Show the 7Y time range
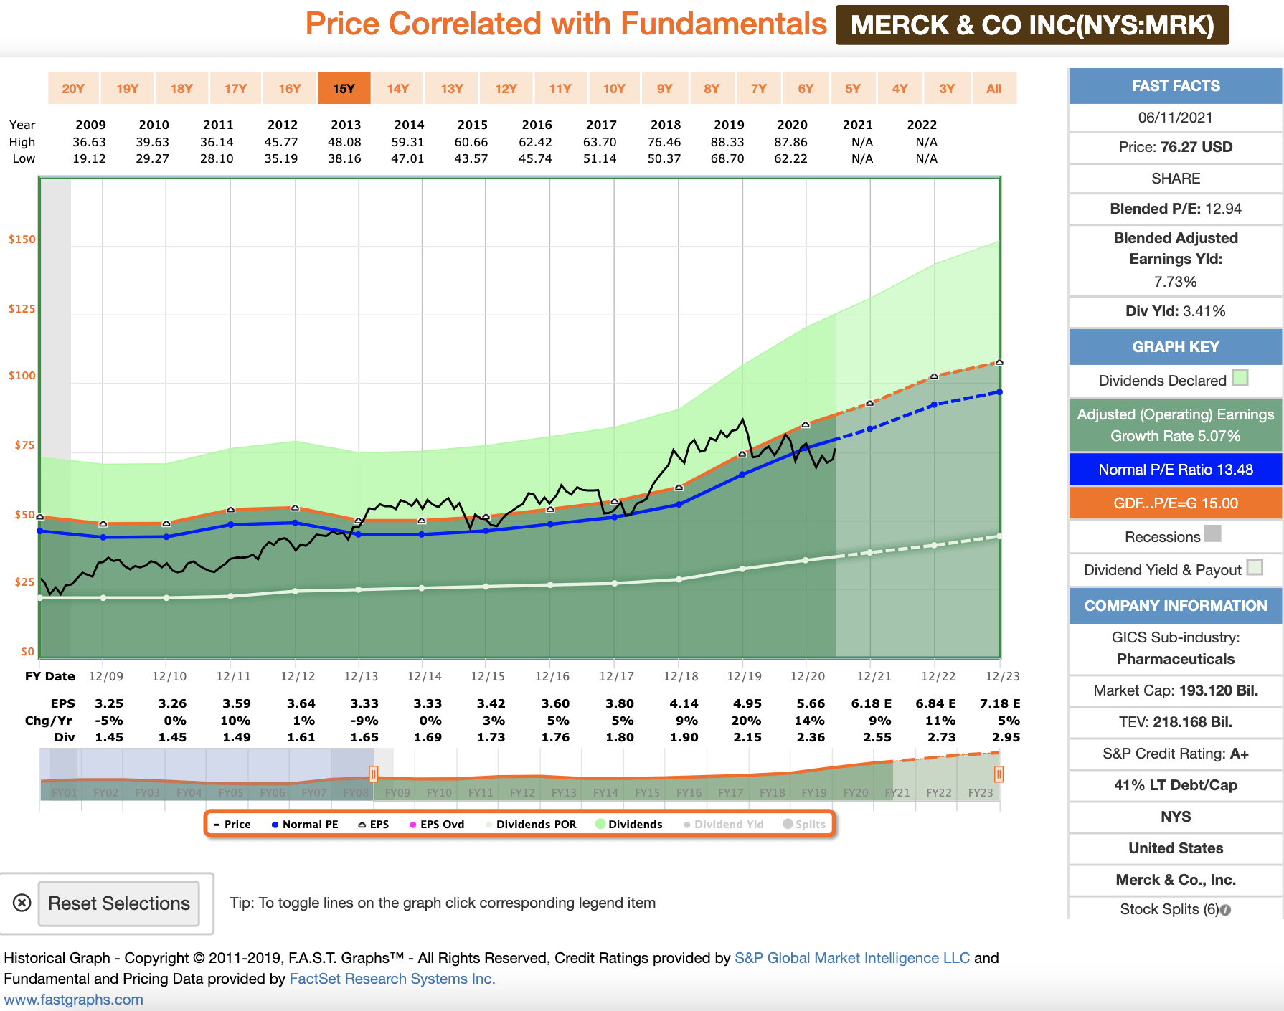 (759, 88)
